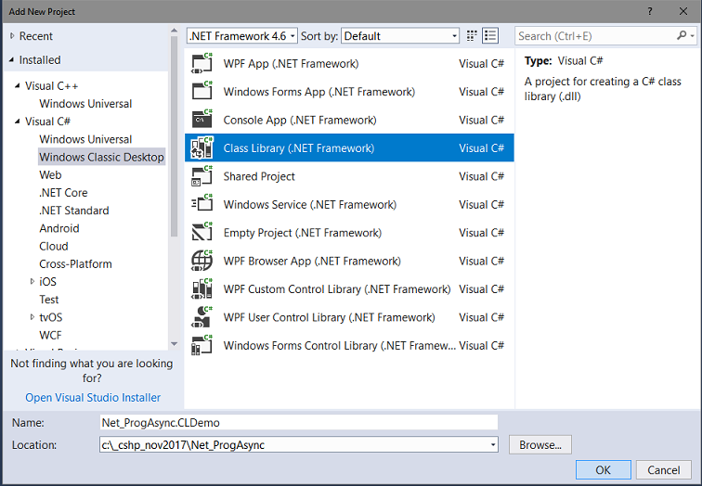The image size is (702, 486).
Task: Select Windows Universal under Visual C#
Action: (85, 139)
